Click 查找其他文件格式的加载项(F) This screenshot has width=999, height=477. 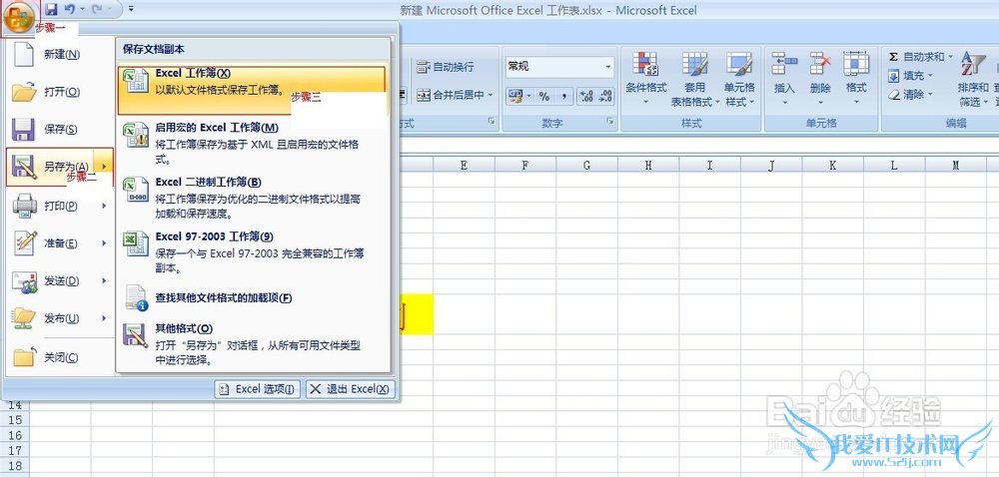click(252, 298)
